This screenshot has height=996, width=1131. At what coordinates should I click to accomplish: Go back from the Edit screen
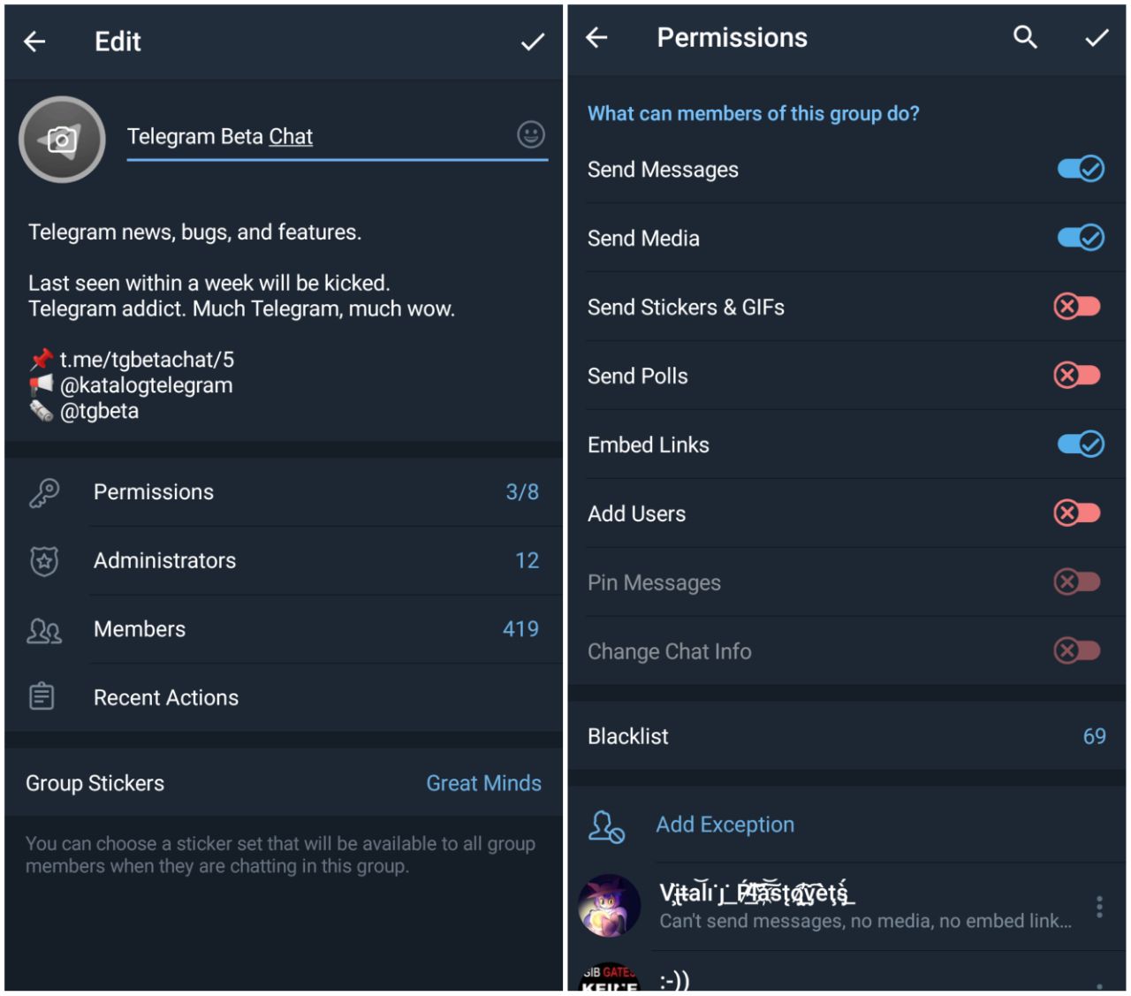point(34,42)
